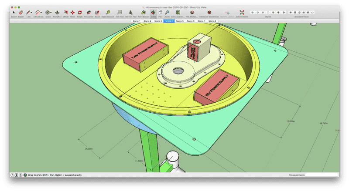Open Extension Warehouse

[x=210, y=13]
